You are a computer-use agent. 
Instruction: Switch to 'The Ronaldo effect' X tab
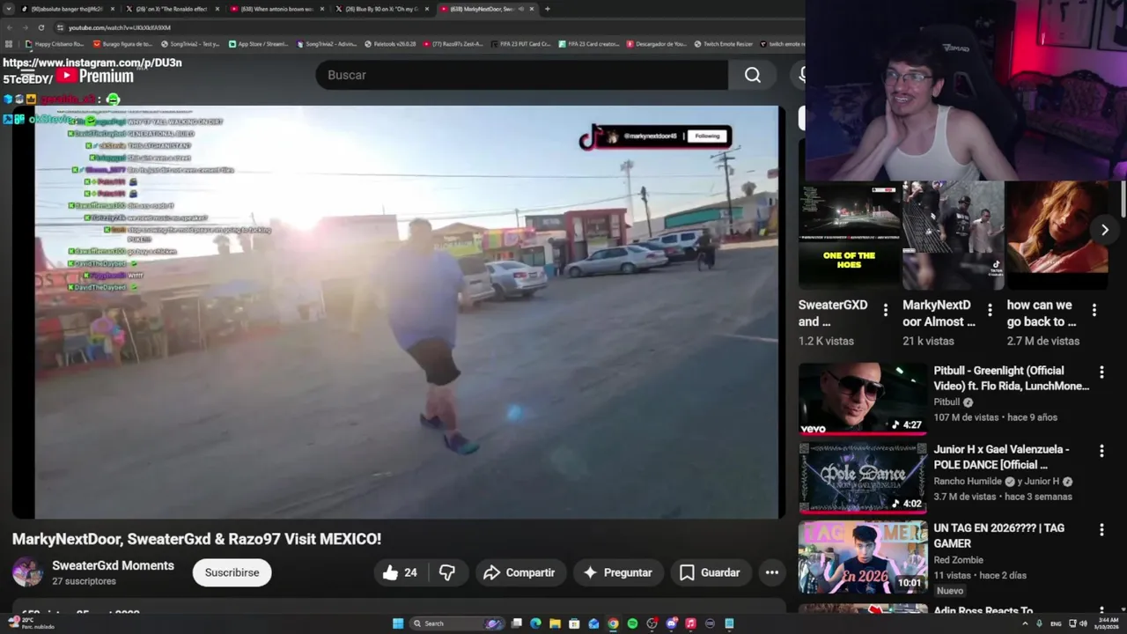tap(173, 9)
